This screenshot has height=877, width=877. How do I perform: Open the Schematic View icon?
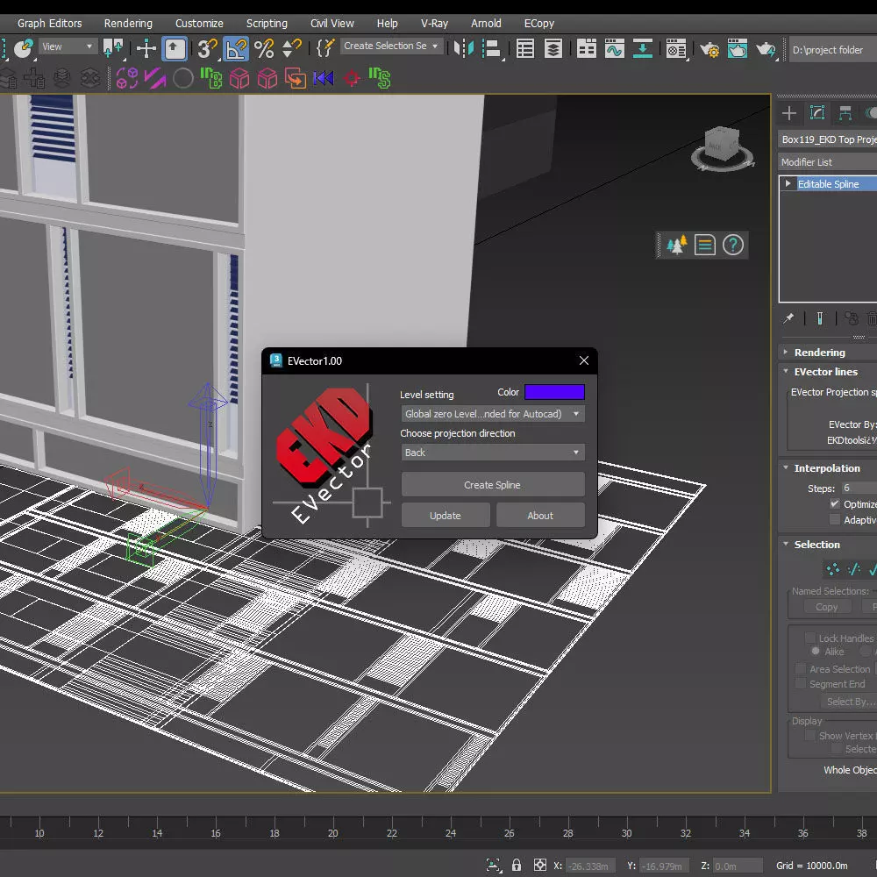643,48
